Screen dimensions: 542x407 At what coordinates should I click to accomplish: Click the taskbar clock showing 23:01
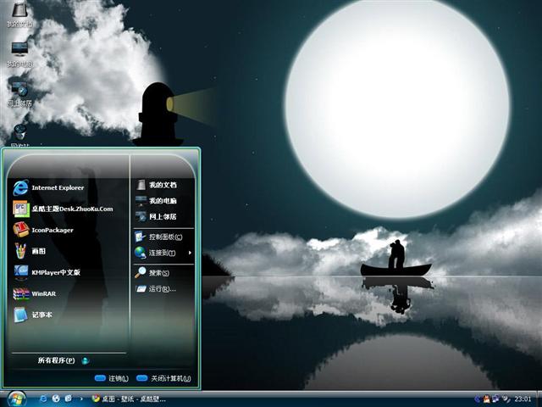[522, 399]
